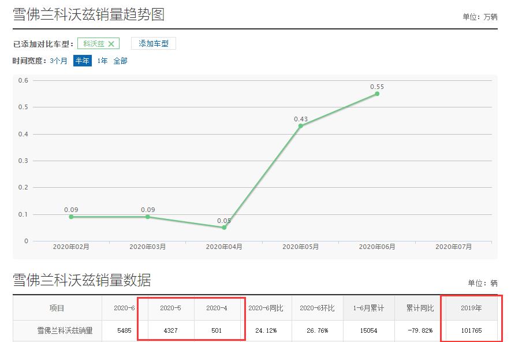Image resolution: width=511 pixels, height=342 pixels.
Task: Click the 2020年06月 data point labeled 0.55
Action: click(x=377, y=94)
